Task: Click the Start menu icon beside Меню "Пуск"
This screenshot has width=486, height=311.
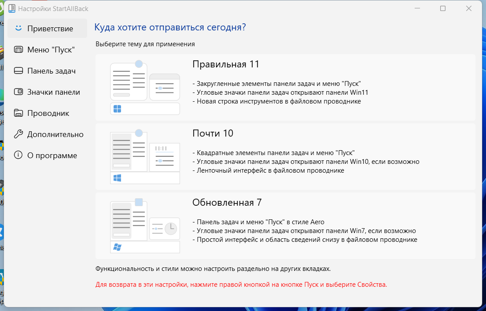Action: tap(18, 50)
